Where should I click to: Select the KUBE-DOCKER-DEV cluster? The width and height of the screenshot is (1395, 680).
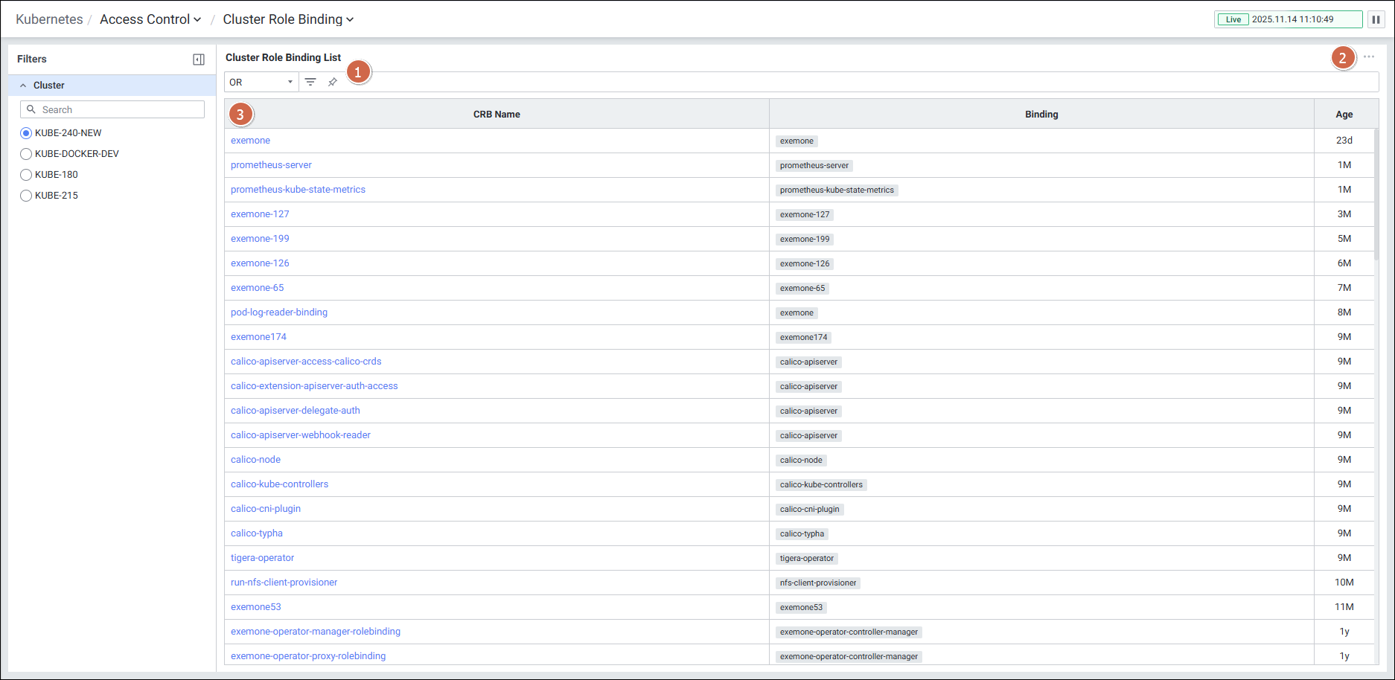pos(26,154)
